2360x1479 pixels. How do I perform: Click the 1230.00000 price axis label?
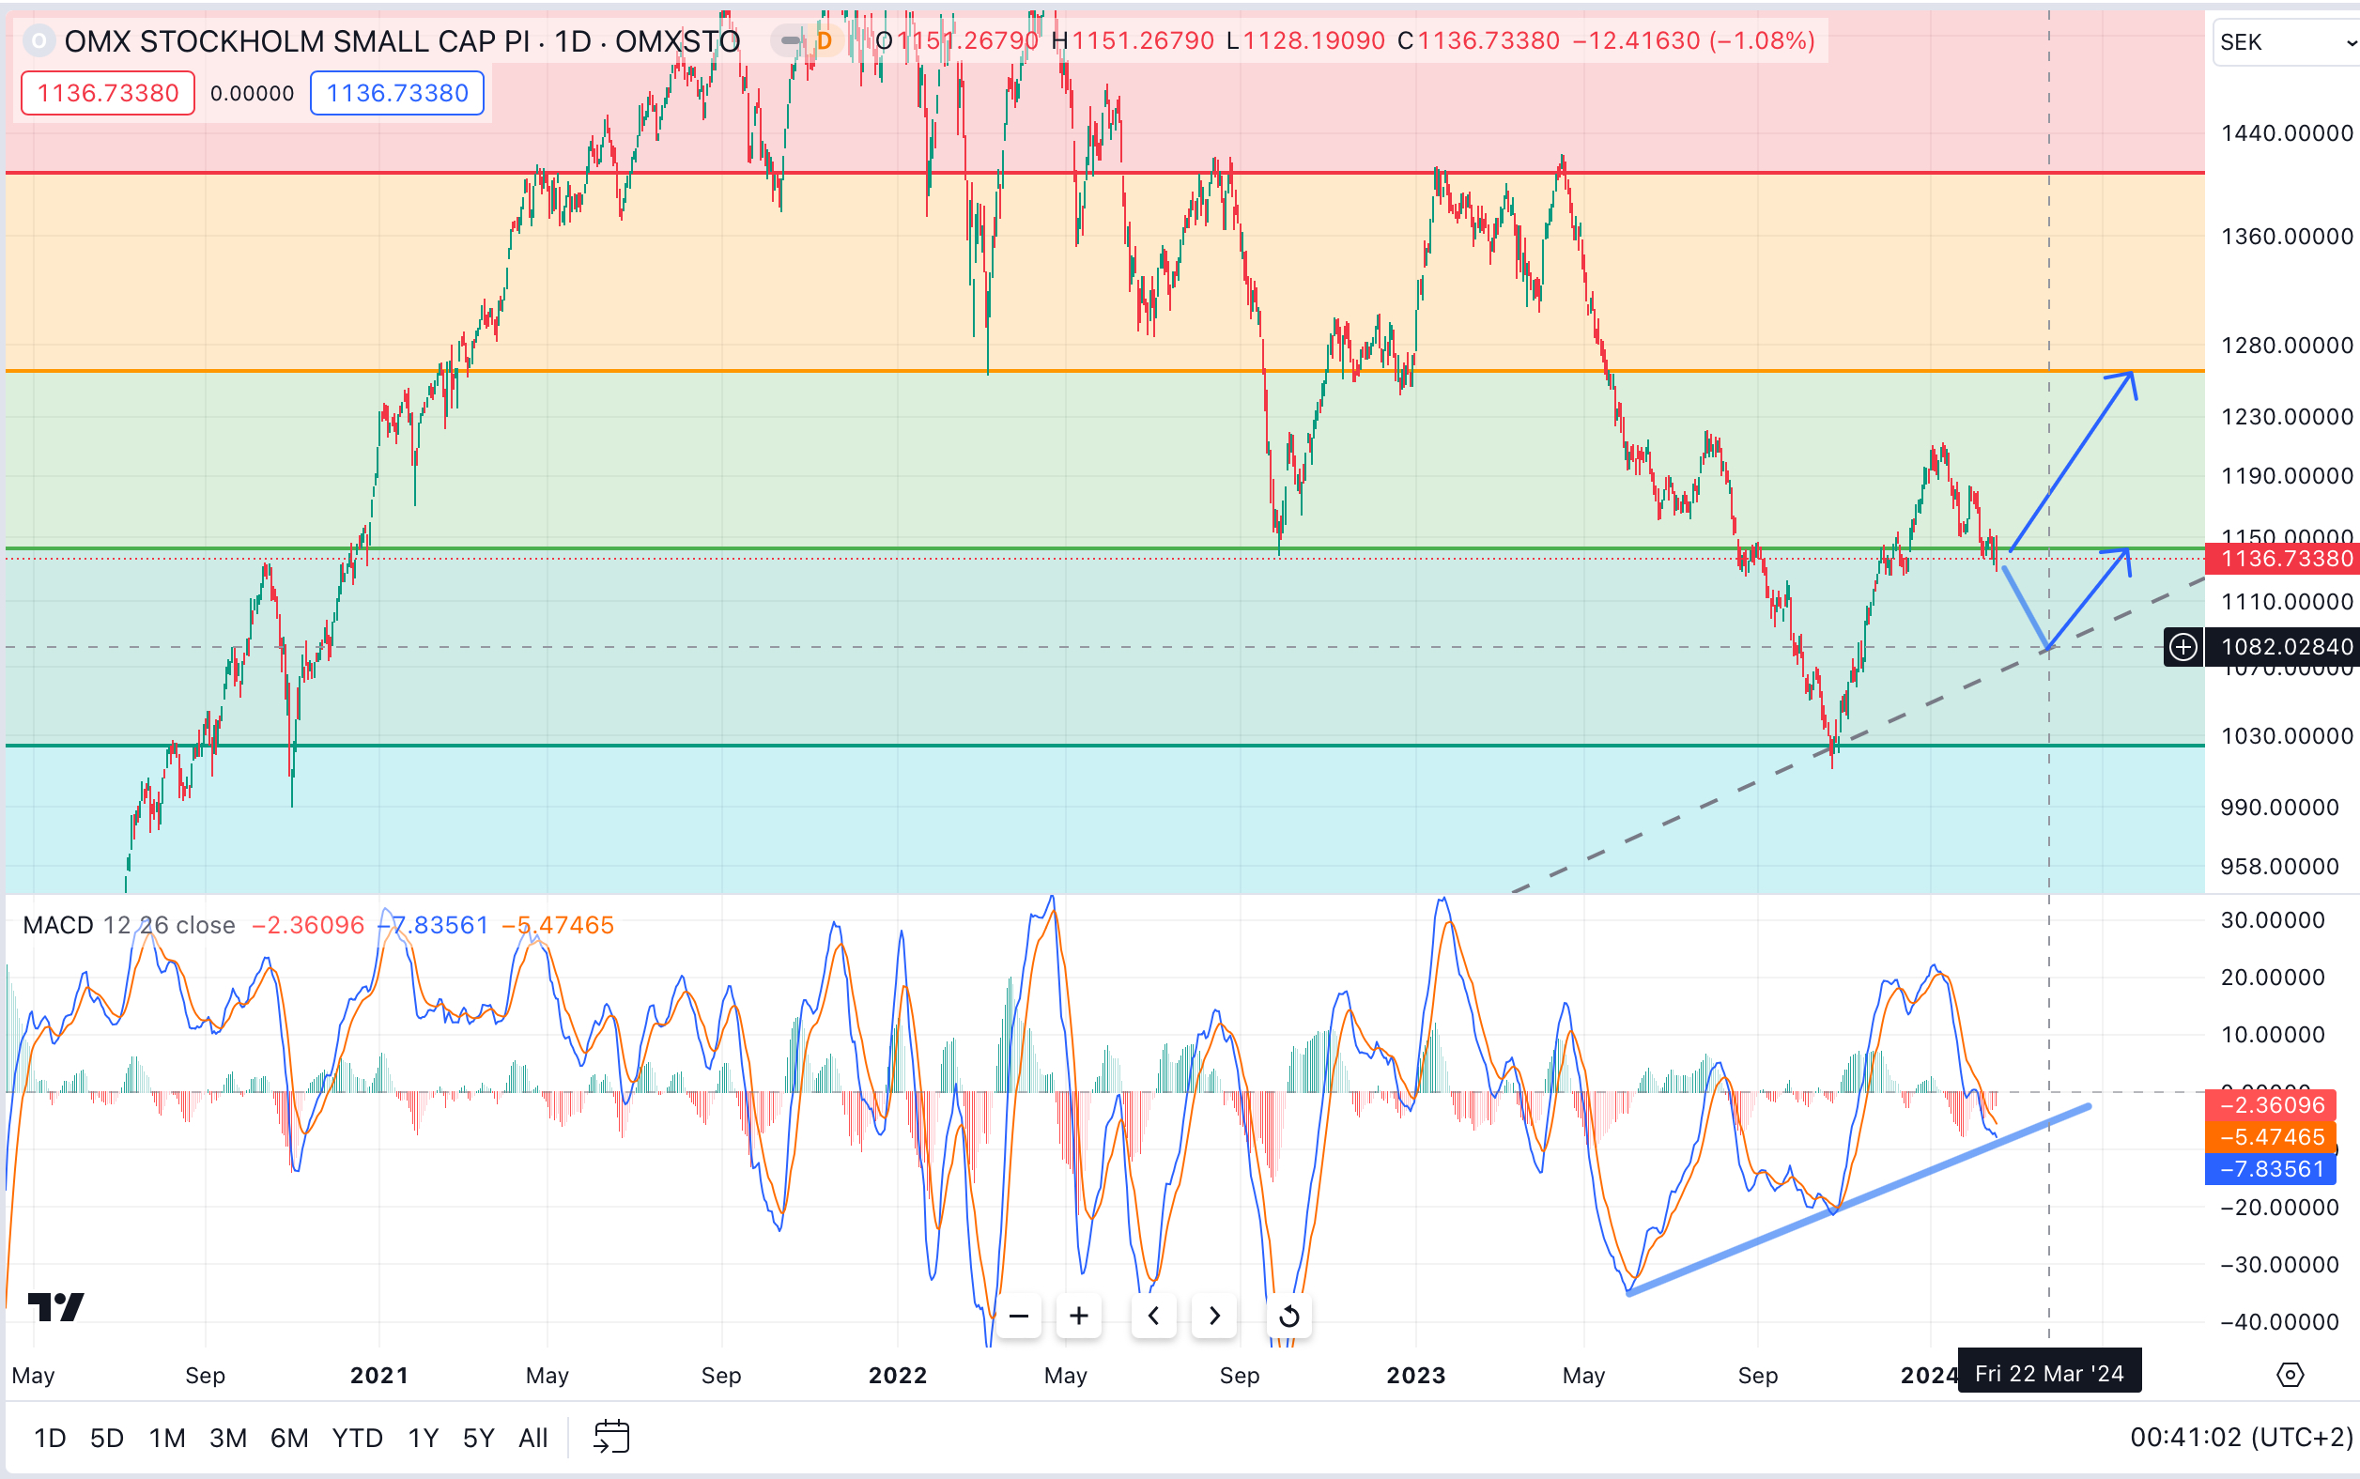coord(2287,417)
